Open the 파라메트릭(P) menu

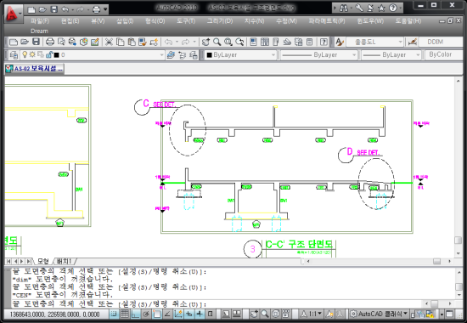pyautogui.click(x=326, y=21)
